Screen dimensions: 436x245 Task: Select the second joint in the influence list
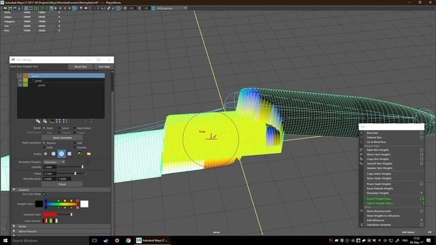61,80
